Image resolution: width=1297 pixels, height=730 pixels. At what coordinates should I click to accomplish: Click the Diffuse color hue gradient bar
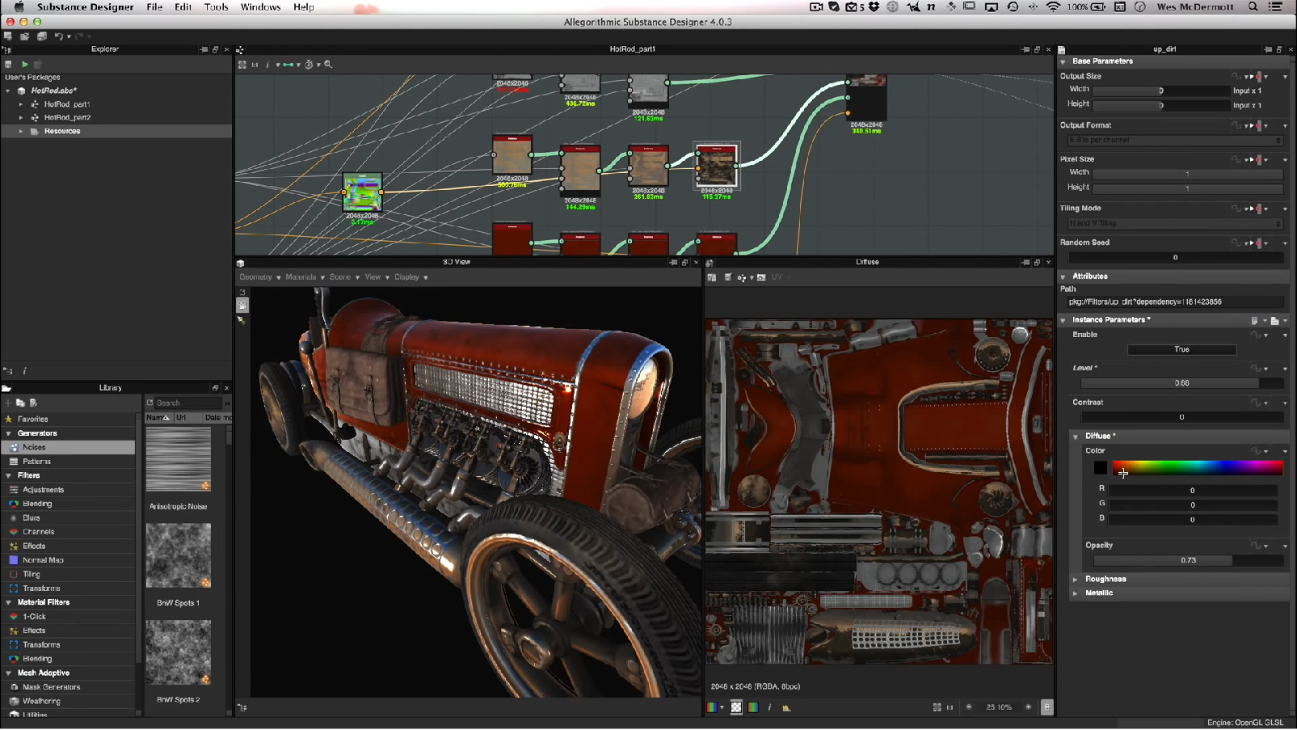point(1197,467)
